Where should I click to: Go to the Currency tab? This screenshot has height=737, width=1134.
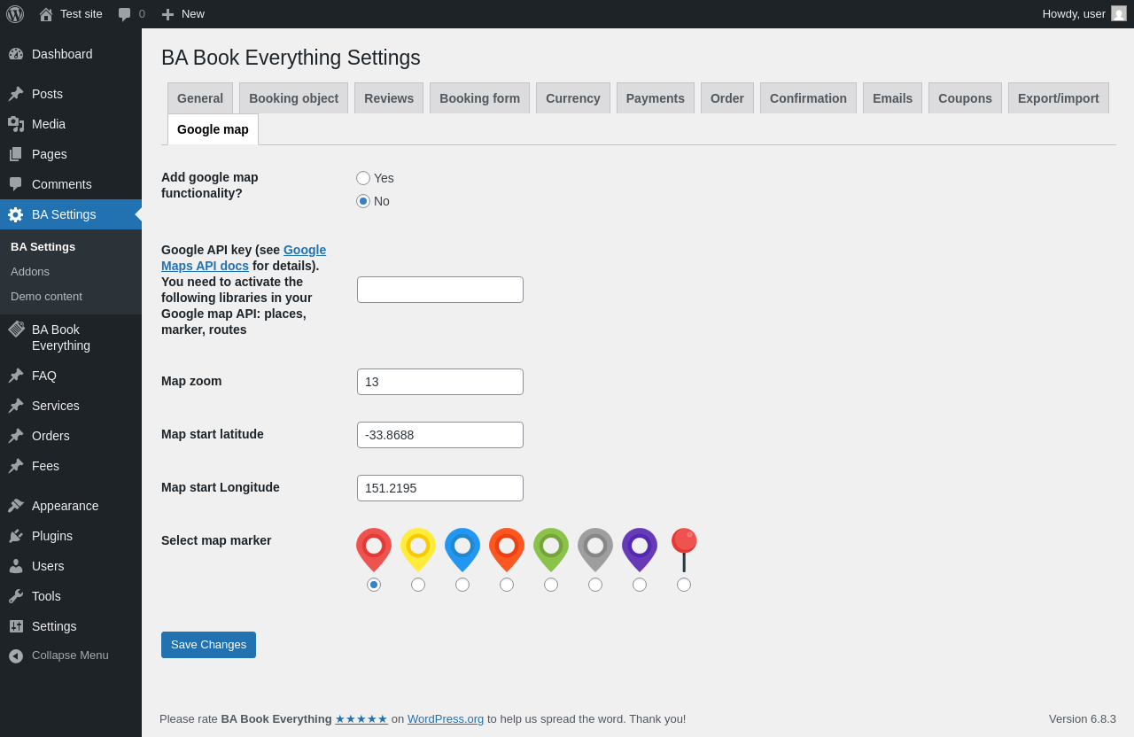(573, 98)
